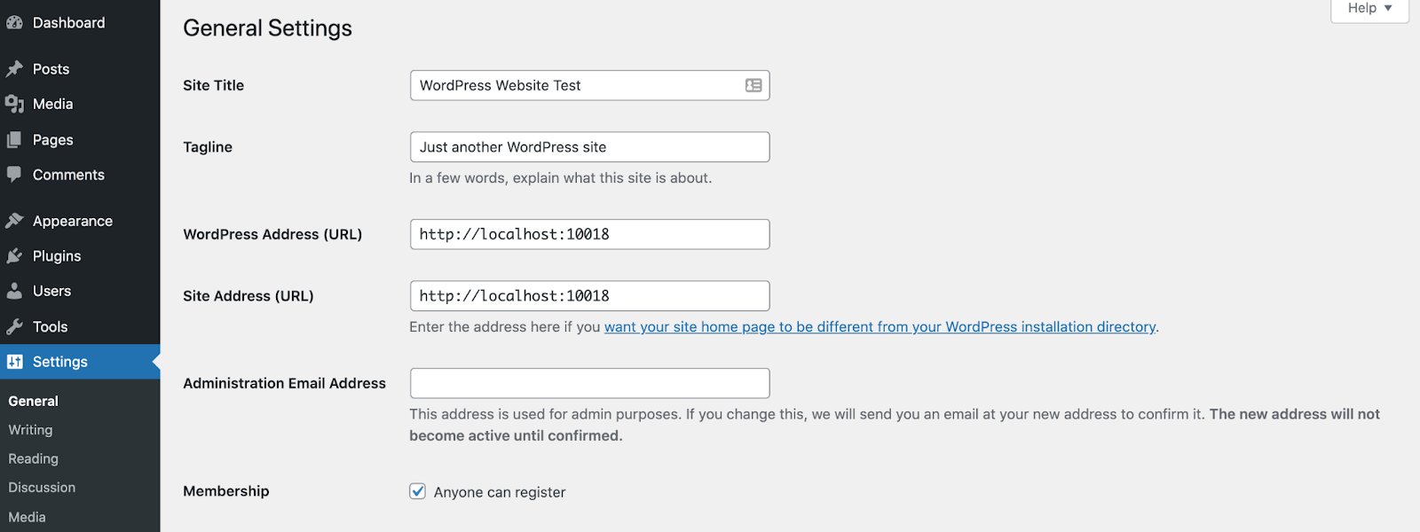Click into the Site Title field
Screen dimensions: 1420x532
tap(589, 85)
